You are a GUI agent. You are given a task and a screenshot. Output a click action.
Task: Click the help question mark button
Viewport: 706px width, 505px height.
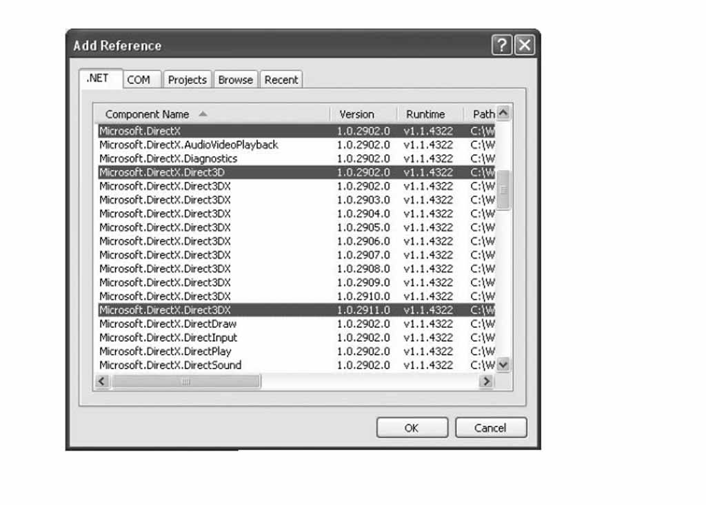pos(502,45)
